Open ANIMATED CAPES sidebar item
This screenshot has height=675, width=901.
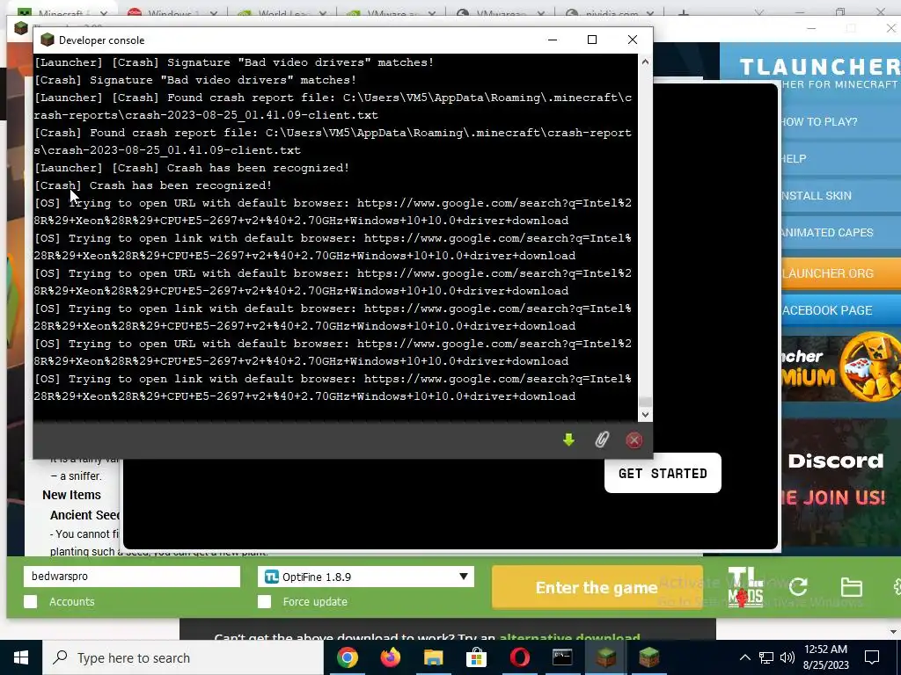pos(841,232)
